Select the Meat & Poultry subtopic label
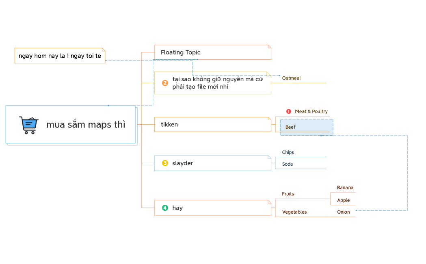The height and width of the screenshot is (264, 426). [311, 111]
